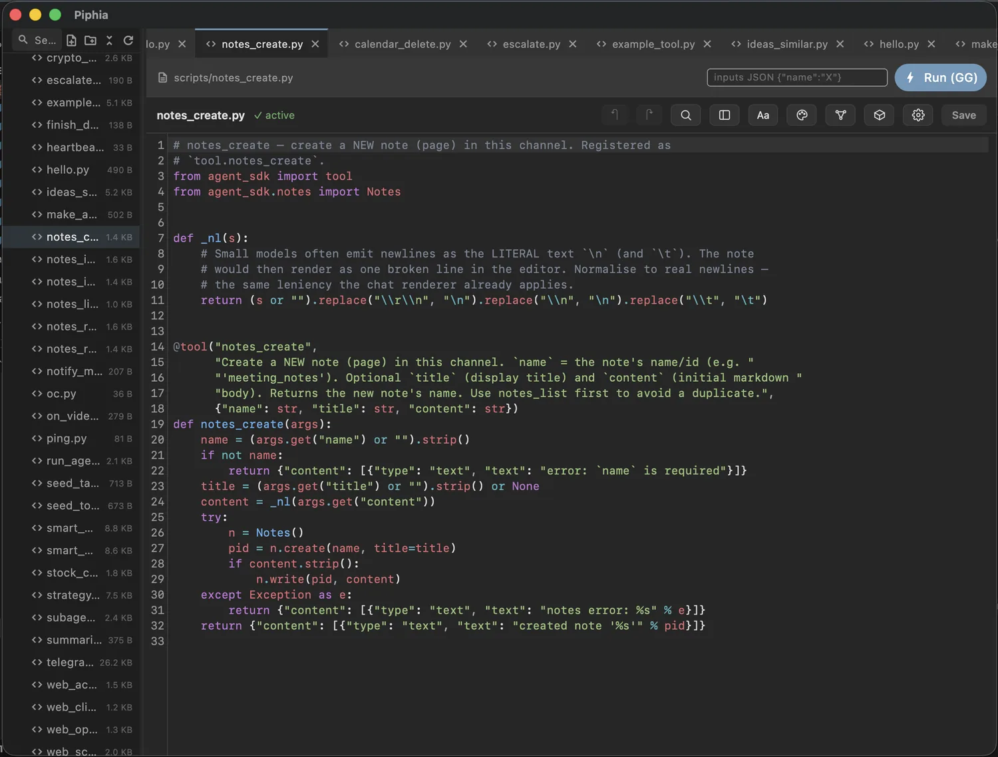Image resolution: width=998 pixels, height=757 pixels.
Task: Close the hello.py tab
Action: (931, 44)
